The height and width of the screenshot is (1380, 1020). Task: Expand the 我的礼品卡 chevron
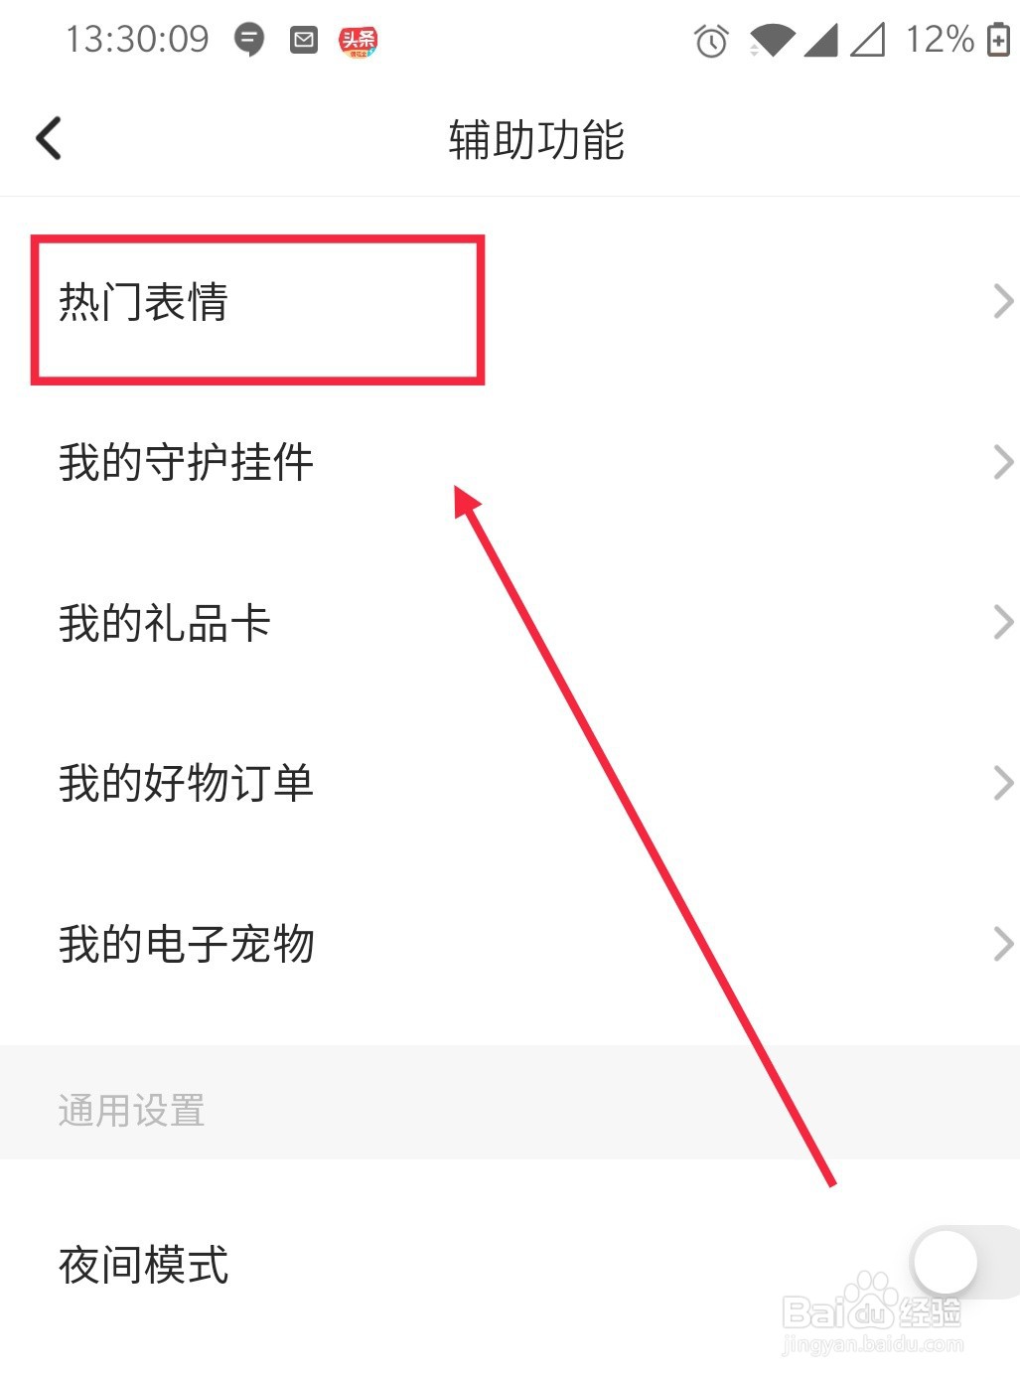coord(1003,623)
